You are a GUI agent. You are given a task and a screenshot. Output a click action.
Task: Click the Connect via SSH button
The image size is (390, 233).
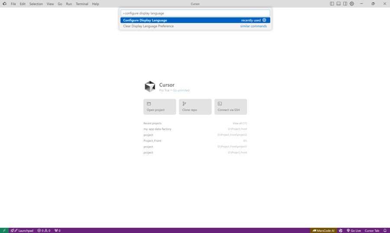coord(231,107)
